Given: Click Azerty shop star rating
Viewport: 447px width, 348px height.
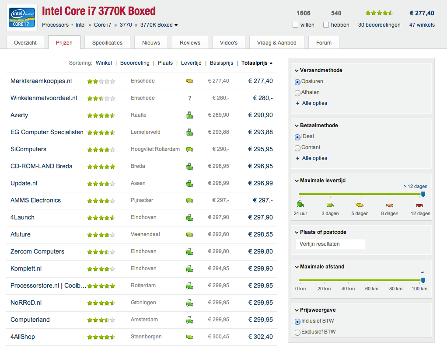Looking at the screenshot, I should (101, 115).
